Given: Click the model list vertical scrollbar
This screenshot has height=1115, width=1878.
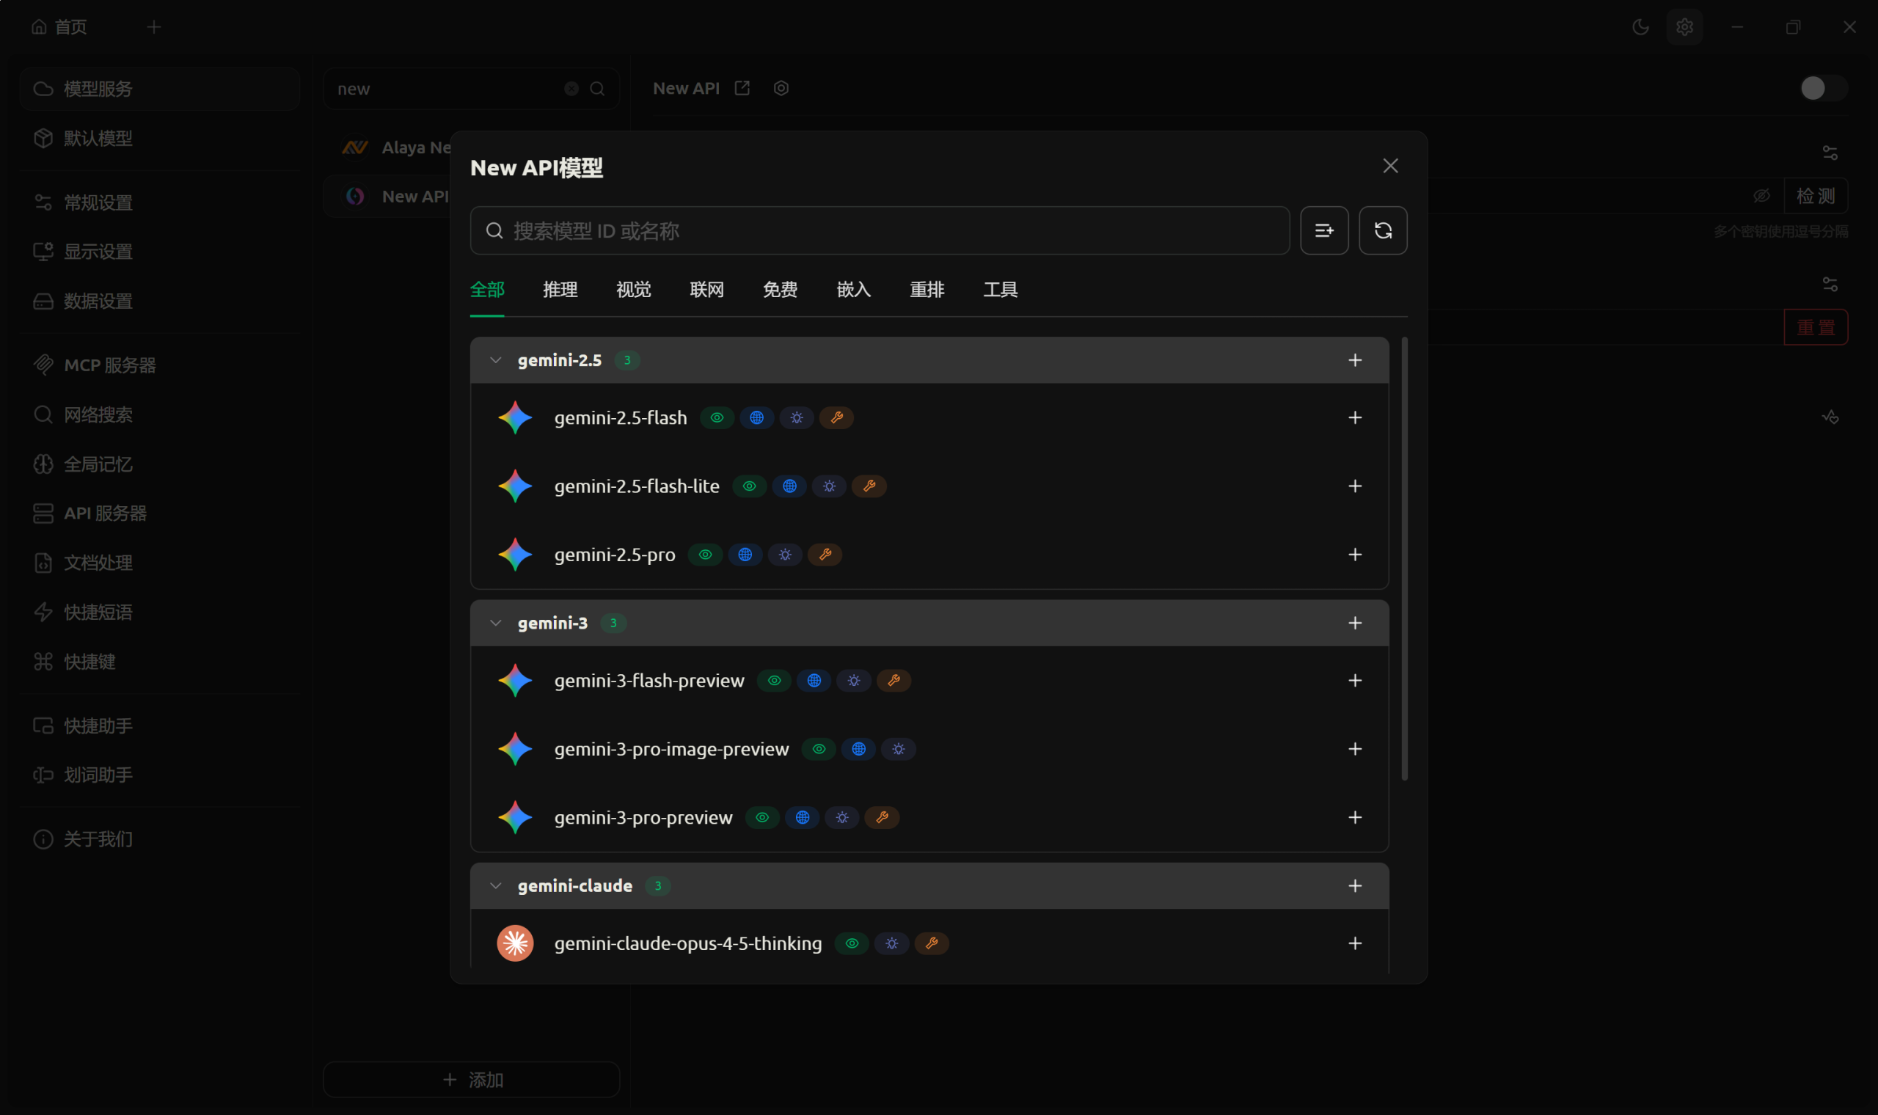Looking at the screenshot, I should [x=1404, y=559].
